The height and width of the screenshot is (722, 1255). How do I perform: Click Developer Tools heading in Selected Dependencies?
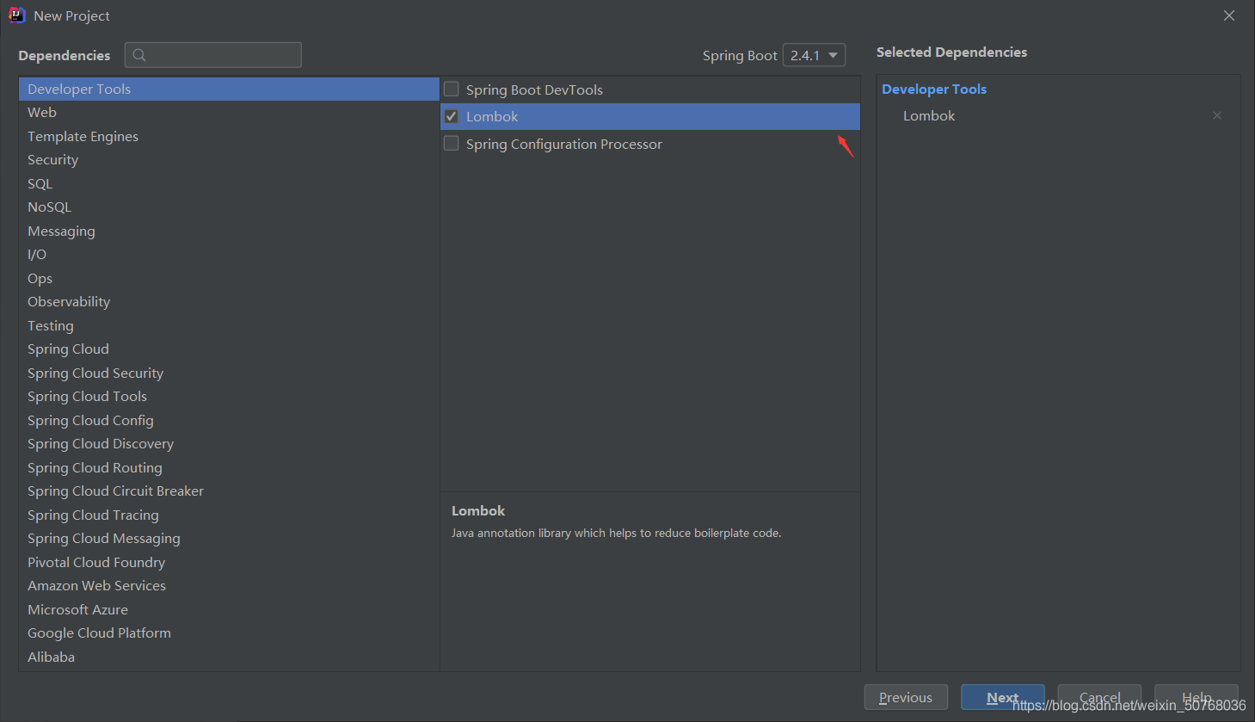[934, 89]
